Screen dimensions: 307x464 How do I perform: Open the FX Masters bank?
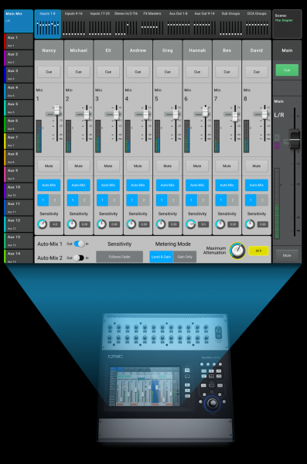[152, 24]
